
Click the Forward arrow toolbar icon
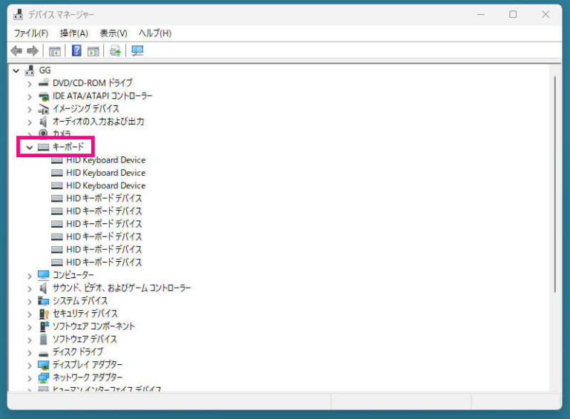[33, 51]
